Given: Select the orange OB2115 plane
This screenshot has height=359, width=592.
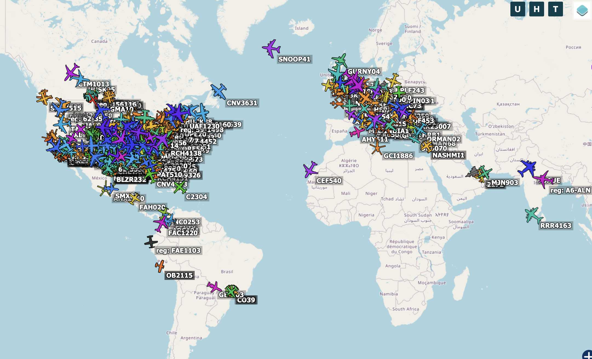Looking at the screenshot, I should pos(160,266).
